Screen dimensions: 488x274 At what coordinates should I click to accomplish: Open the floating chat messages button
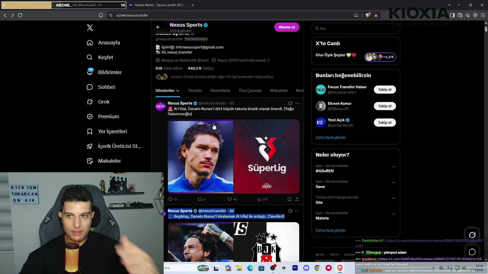pos(472,252)
